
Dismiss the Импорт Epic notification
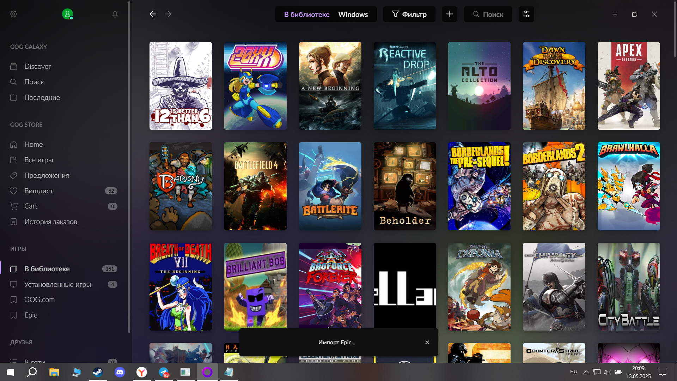coord(427,342)
